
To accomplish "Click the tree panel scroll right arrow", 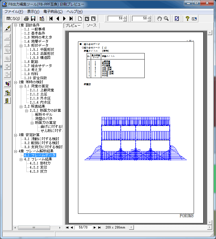I will coord(60,228).
